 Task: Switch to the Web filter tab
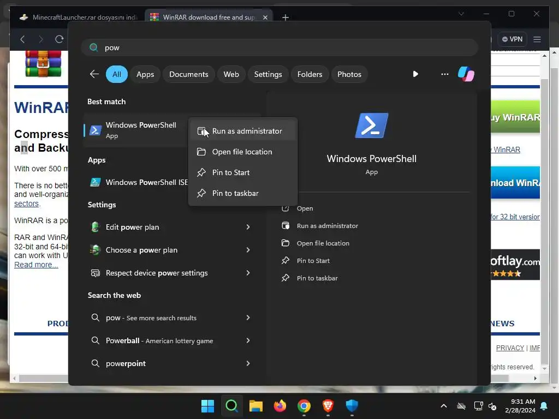[231, 74]
